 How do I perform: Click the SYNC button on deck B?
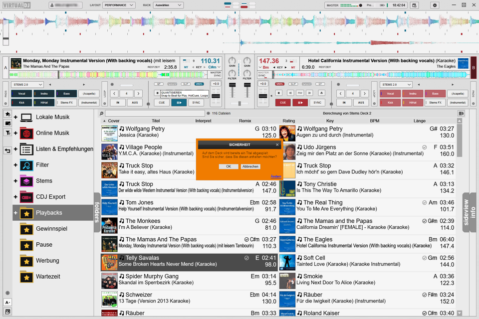tap(317, 103)
